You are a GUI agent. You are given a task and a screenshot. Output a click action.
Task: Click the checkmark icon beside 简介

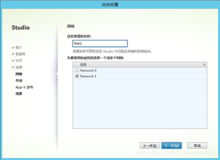point(13,48)
